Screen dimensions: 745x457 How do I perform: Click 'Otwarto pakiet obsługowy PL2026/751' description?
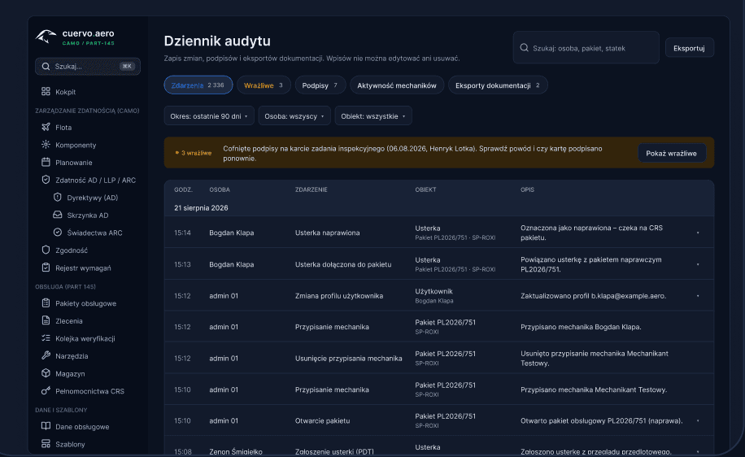(602, 421)
